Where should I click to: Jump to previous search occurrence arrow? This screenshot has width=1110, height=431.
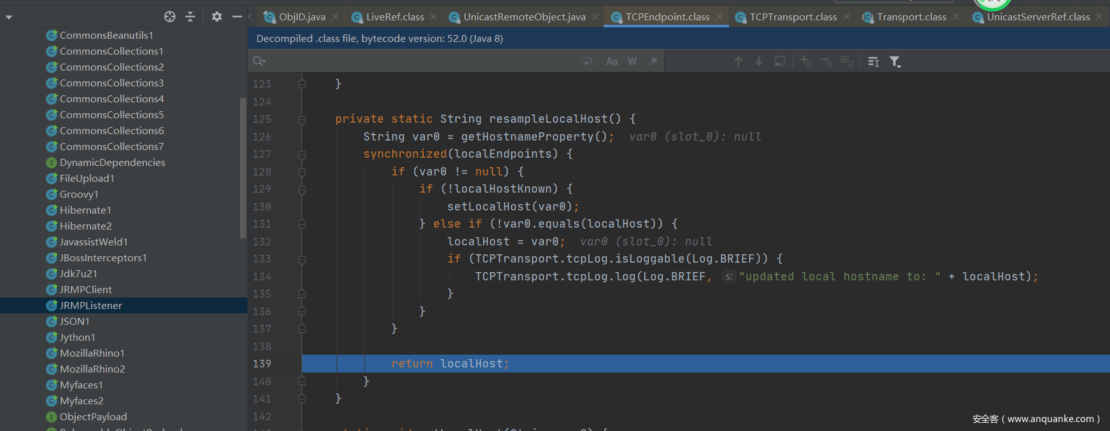[x=739, y=61]
